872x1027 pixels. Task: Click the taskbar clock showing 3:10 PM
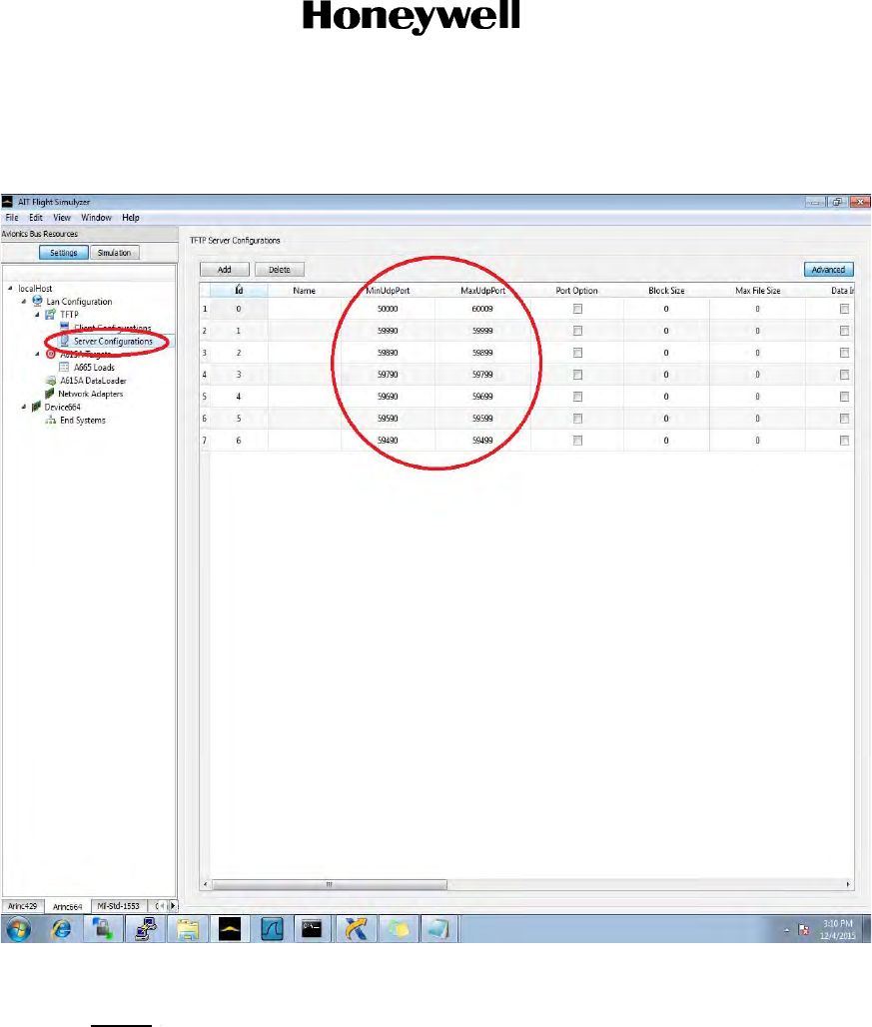click(838, 929)
